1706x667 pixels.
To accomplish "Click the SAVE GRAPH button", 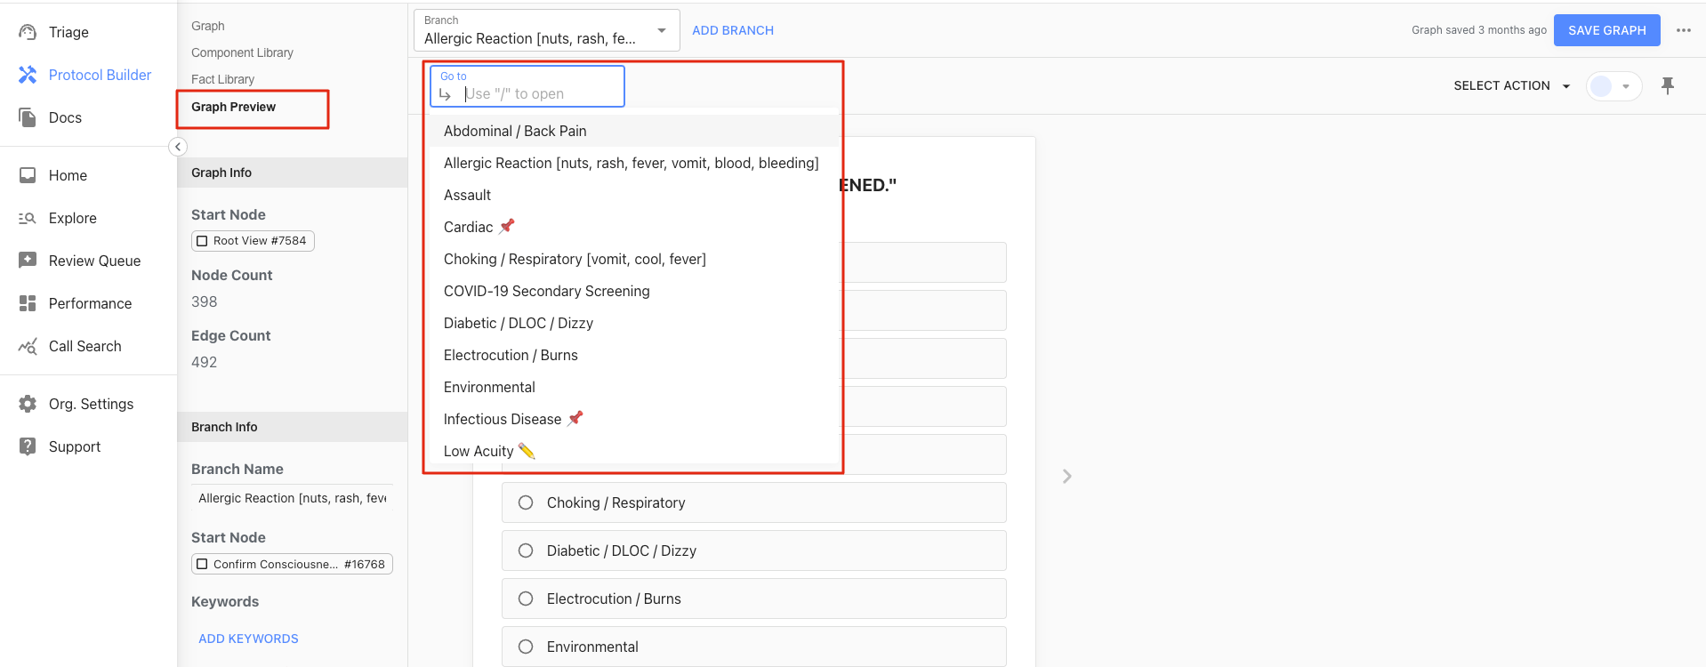I will (1606, 30).
